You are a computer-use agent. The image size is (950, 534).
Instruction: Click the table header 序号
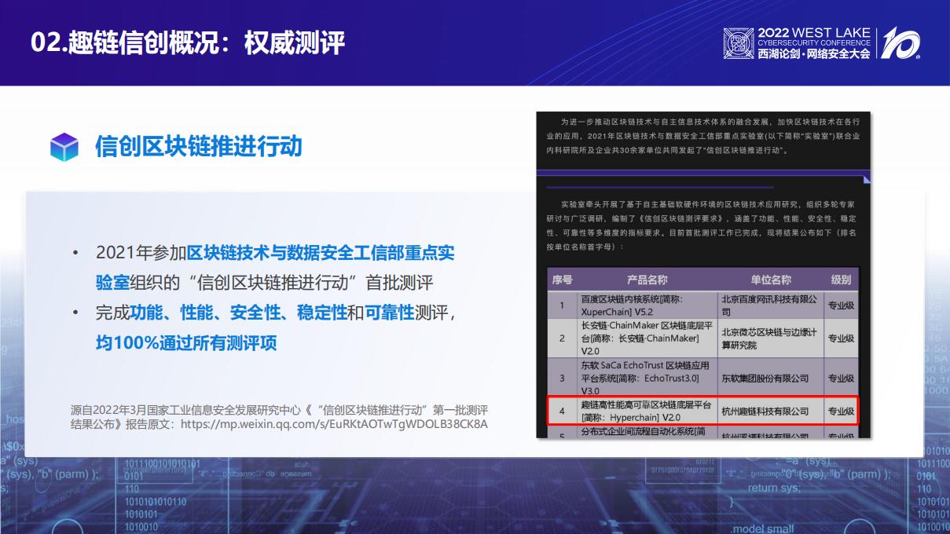[x=562, y=280]
